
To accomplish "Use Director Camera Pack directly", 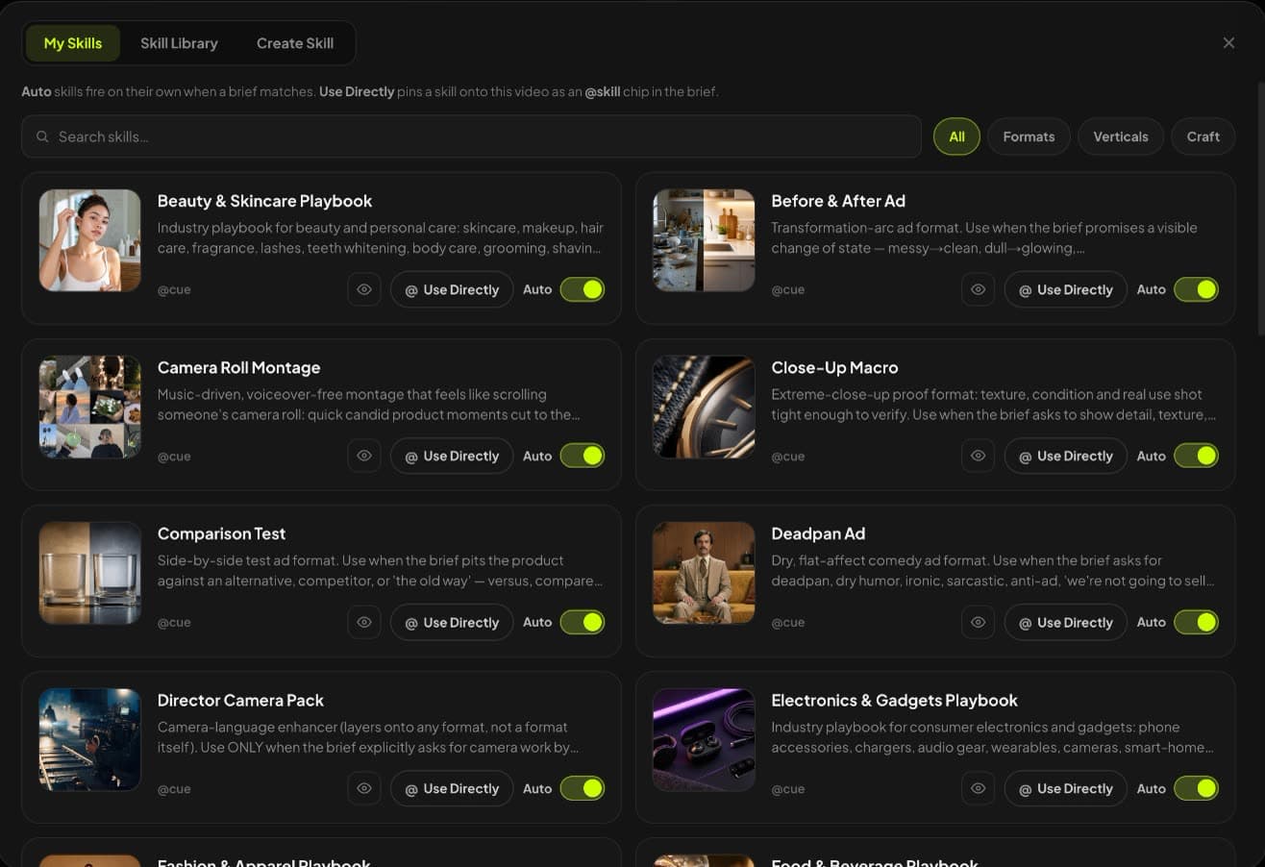I will point(452,788).
